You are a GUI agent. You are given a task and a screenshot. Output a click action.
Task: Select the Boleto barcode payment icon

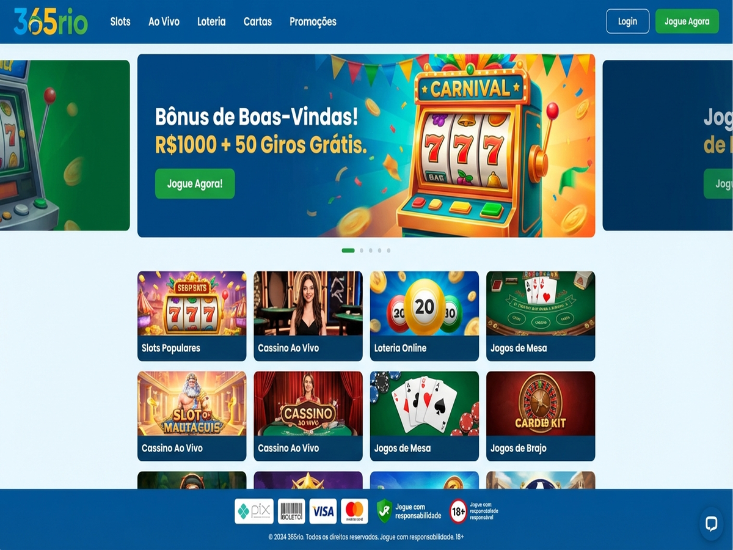click(x=291, y=511)
